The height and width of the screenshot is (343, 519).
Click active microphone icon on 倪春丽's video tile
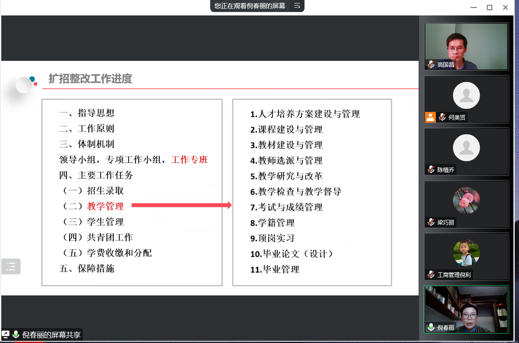point(431,327)
